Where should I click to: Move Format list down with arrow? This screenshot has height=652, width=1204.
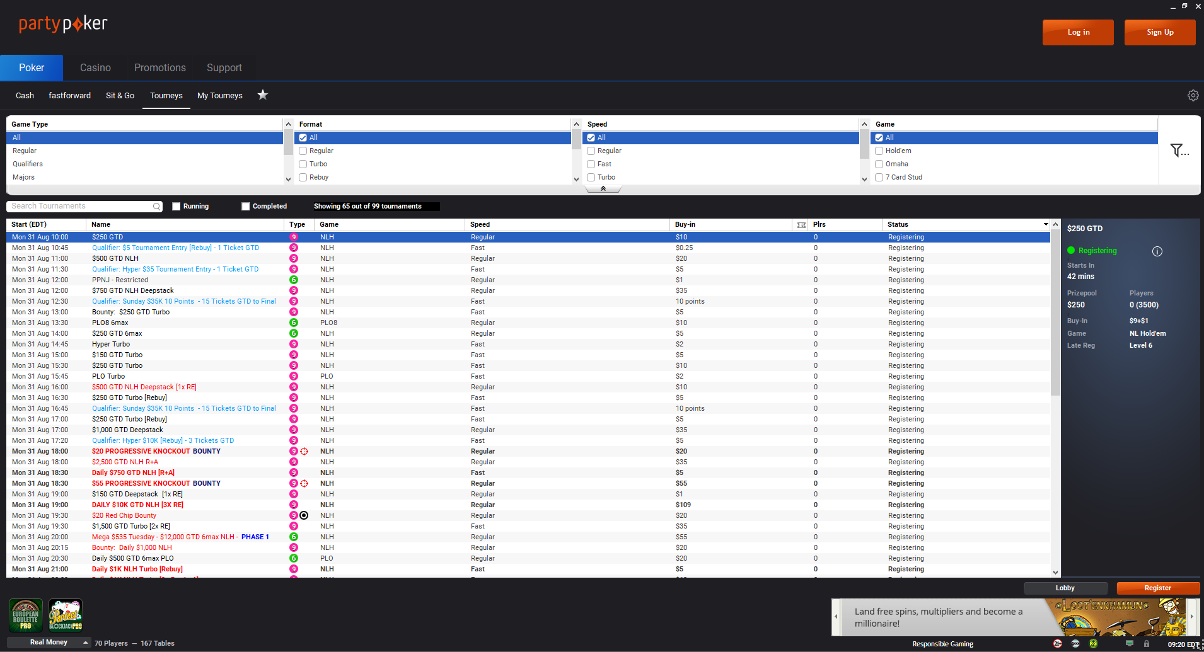pyautogui.click(x=576, y=179)
